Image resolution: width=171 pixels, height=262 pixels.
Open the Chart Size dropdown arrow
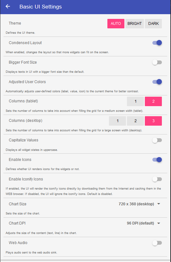coord(159,204)
